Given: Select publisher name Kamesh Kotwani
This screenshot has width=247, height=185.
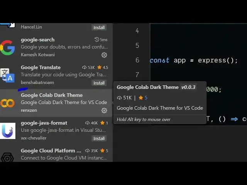Looking at the screenshot, I should (38, 55).
